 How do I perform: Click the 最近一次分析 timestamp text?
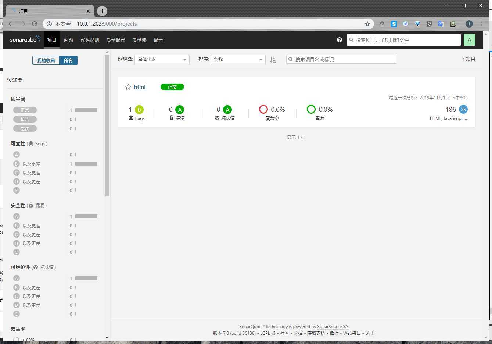click(x=428, y=98)
